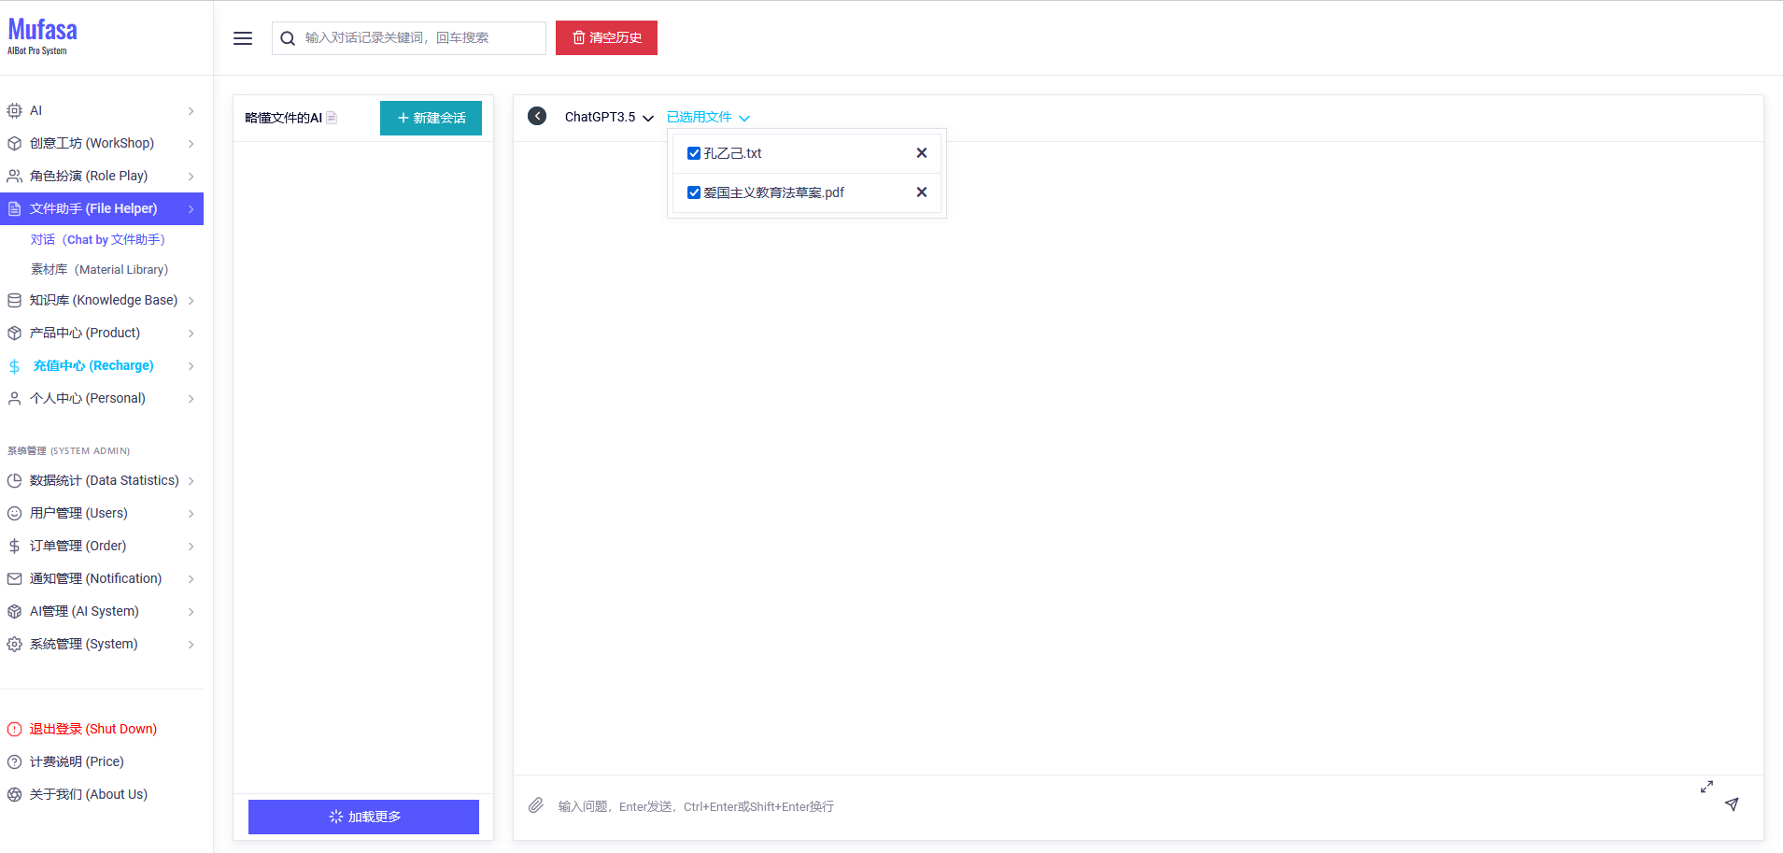Remove 爱国主义教育法草案.pdf with its X icon
The height and width of the screenshot is (853, 1783).
[x=921, y=192]
